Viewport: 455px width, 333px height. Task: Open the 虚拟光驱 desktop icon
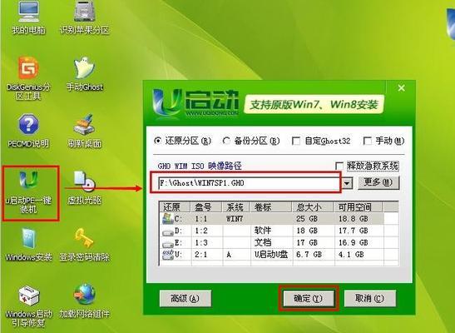[85, 187]
